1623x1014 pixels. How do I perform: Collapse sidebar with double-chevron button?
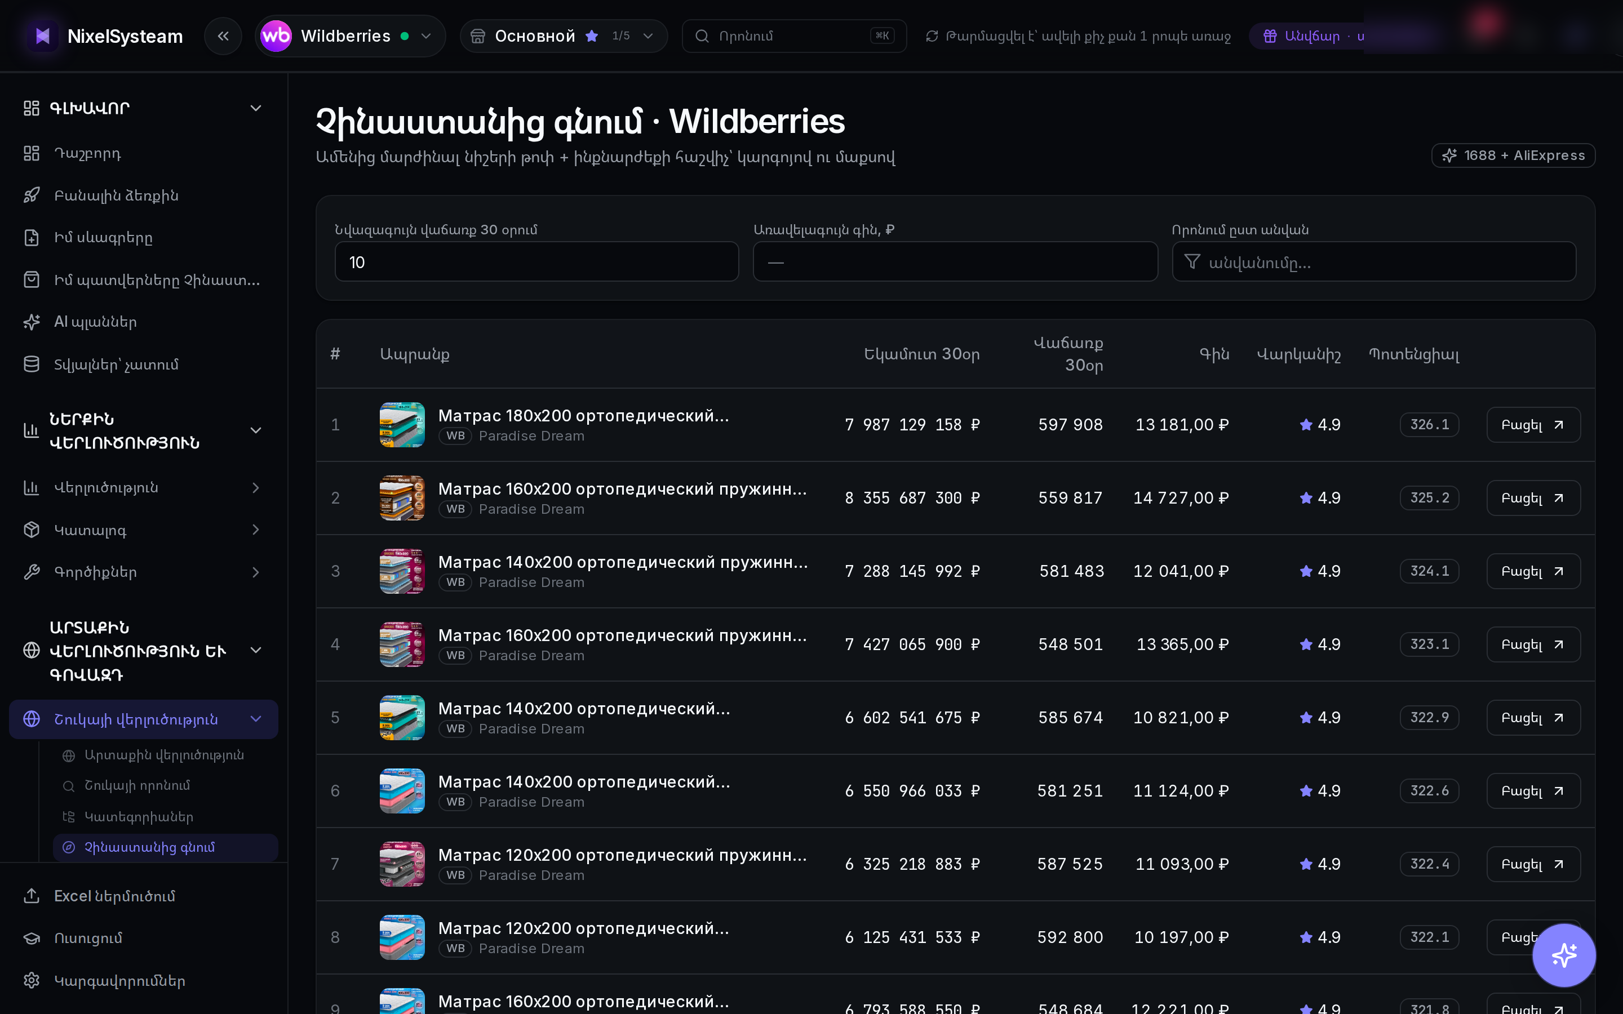[x=223, y=36]
